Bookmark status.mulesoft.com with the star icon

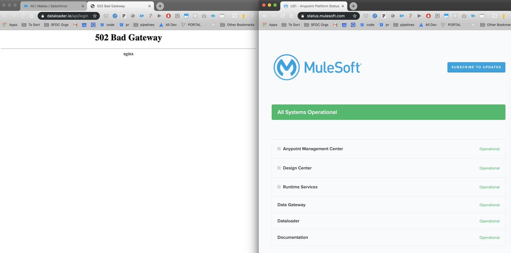[x=355, y=16]
